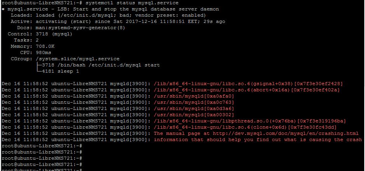Click the Memory value 708.0K
Image resolution: width=365 pixels, height=171 pixels.
pyautogui.click(x=45, y=46)
